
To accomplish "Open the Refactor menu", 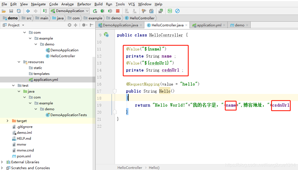I will coord(84,4).
